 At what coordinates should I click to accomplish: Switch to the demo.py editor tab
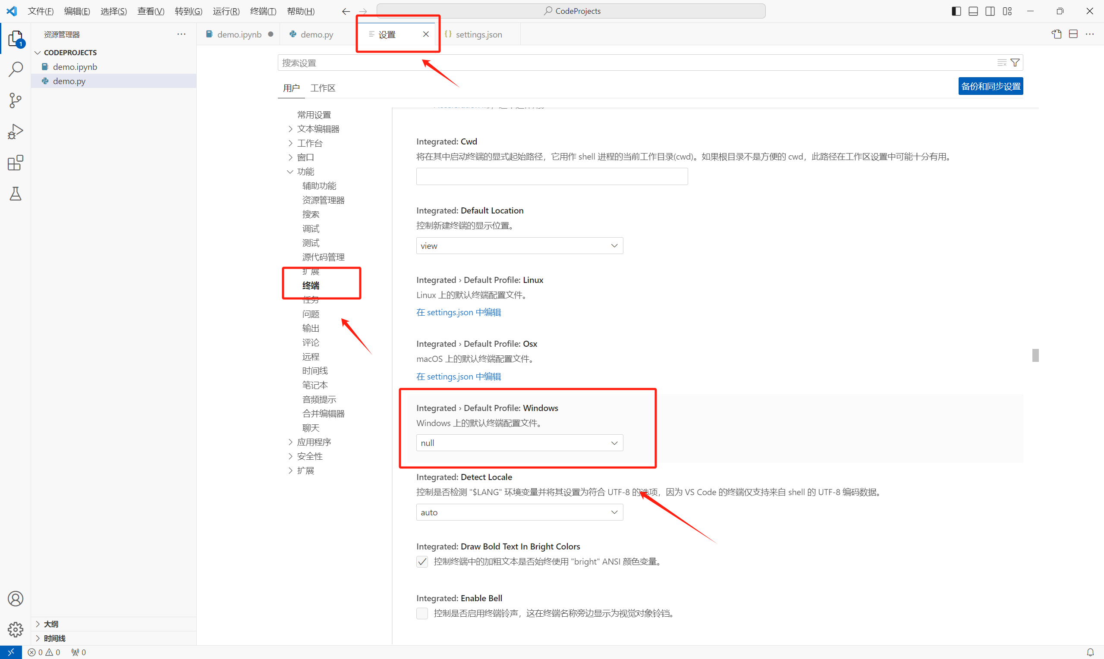[317, 34]
